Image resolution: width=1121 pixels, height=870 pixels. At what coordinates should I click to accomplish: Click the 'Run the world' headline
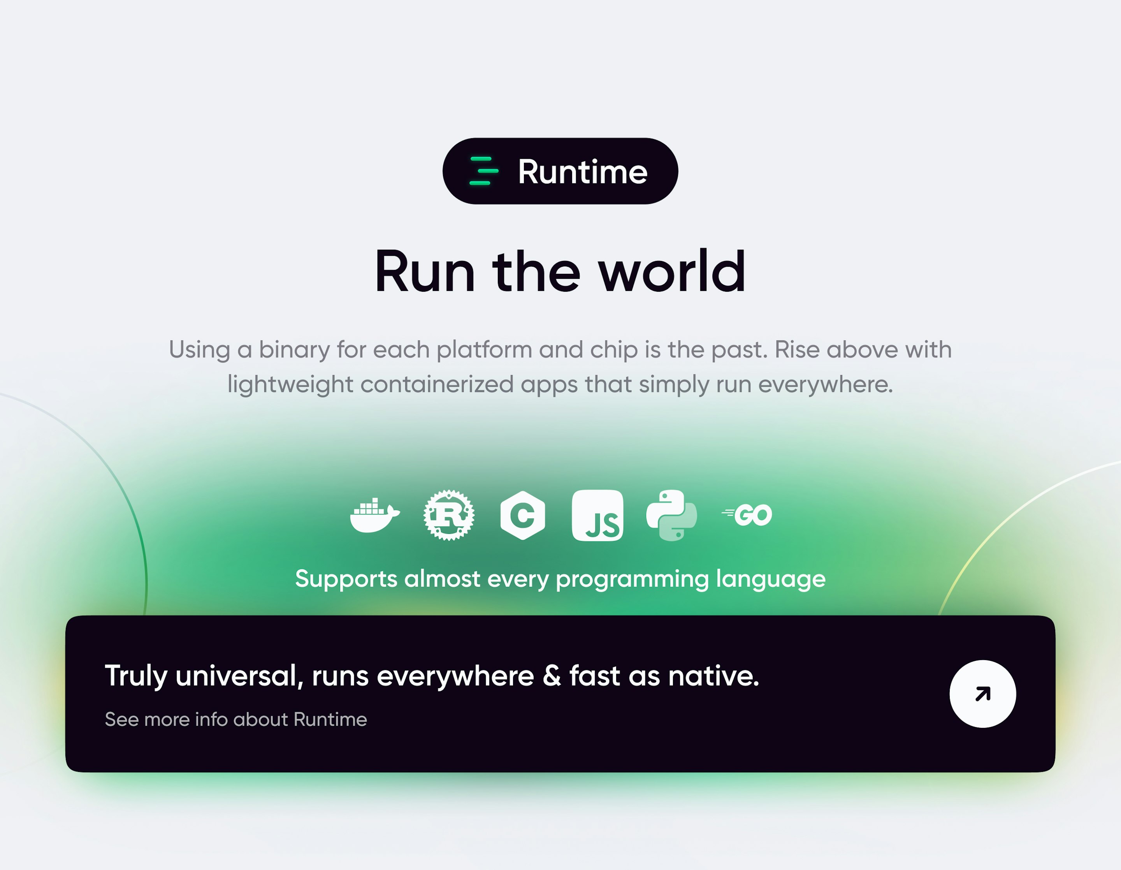point(560,271)
